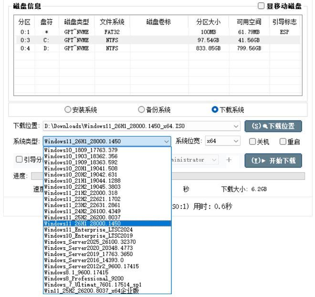Pick Windows10_22H2_19045.3803 entry
The height and width of the screenshot is (297, 315).
click(x=107, y=187)
